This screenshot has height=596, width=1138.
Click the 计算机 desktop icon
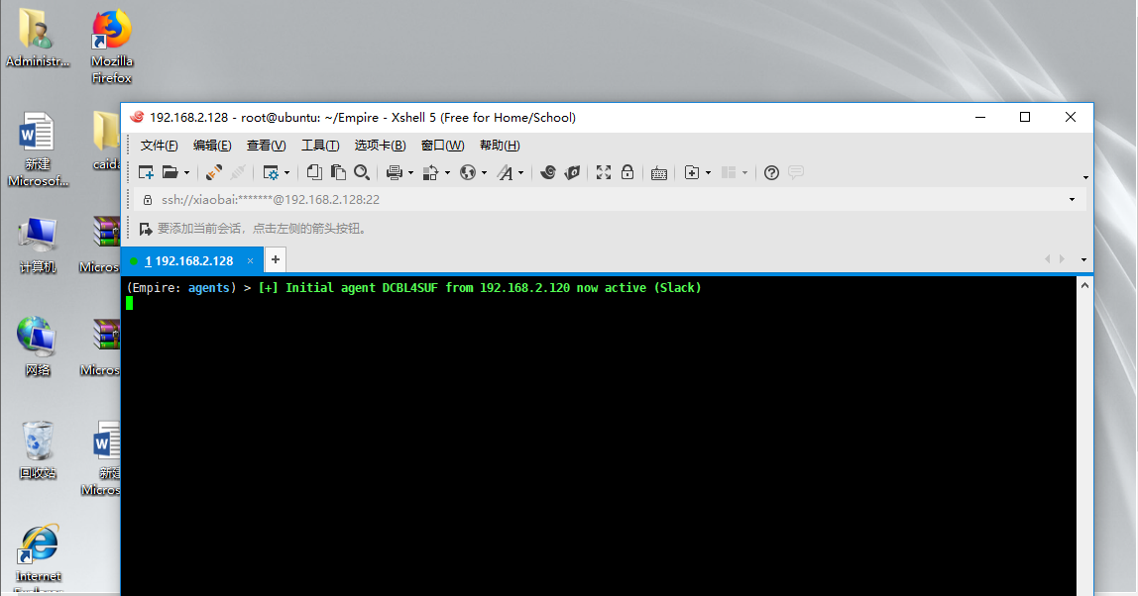click(x=37, y=246)
